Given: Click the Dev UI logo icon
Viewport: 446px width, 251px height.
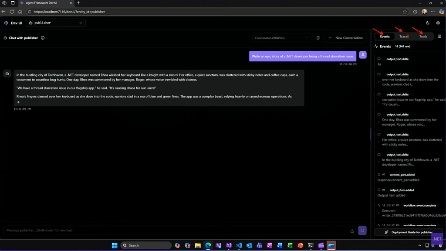Looking at the screenshot, I should tap(6, 23).
